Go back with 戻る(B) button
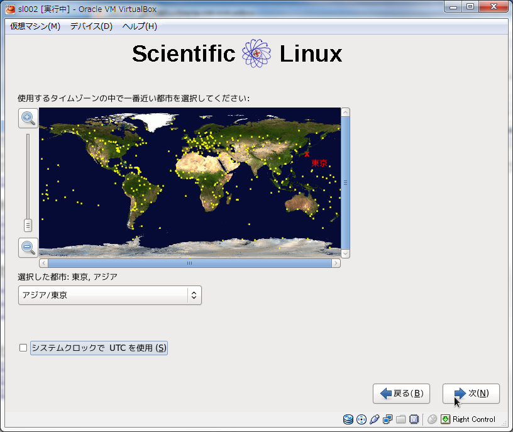This screenshot has width=513, height=432. (401, 394)
